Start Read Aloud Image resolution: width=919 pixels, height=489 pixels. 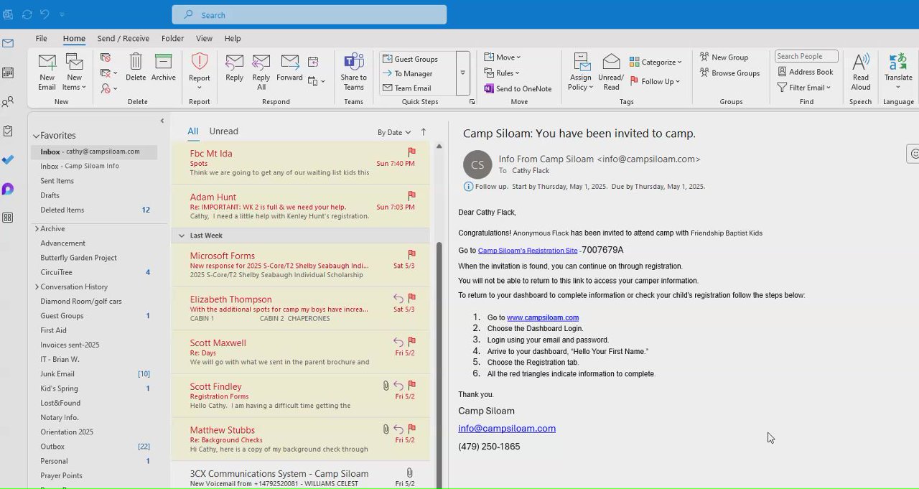click(860, 72)
